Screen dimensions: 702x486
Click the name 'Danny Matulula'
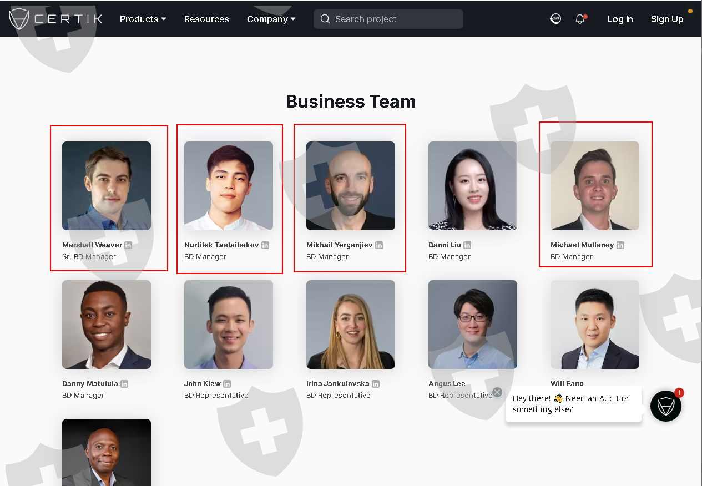[90, 383]
